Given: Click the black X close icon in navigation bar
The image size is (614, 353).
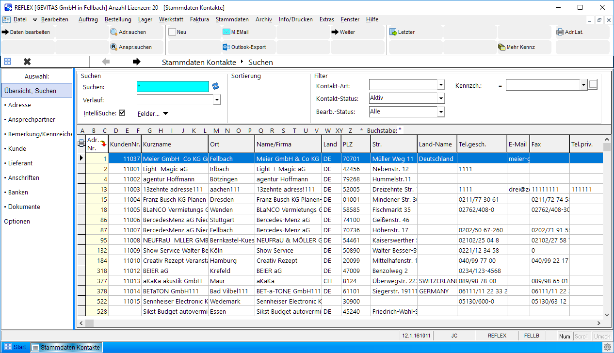Looking at the screenshot, I should click(x=27, y=62).
